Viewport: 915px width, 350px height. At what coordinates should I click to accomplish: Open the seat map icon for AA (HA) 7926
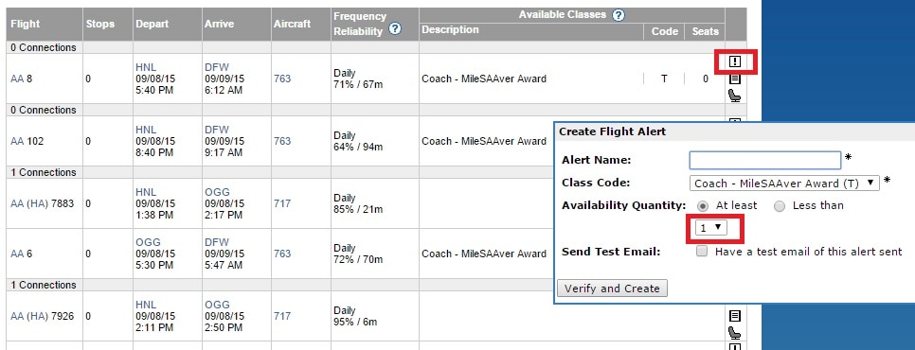coord(735,333)
